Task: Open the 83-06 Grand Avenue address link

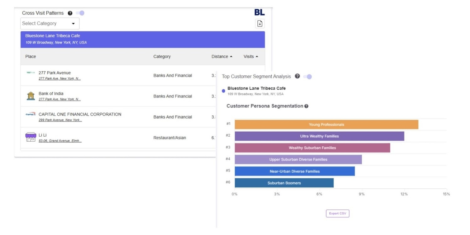Action: coord(60,141)
